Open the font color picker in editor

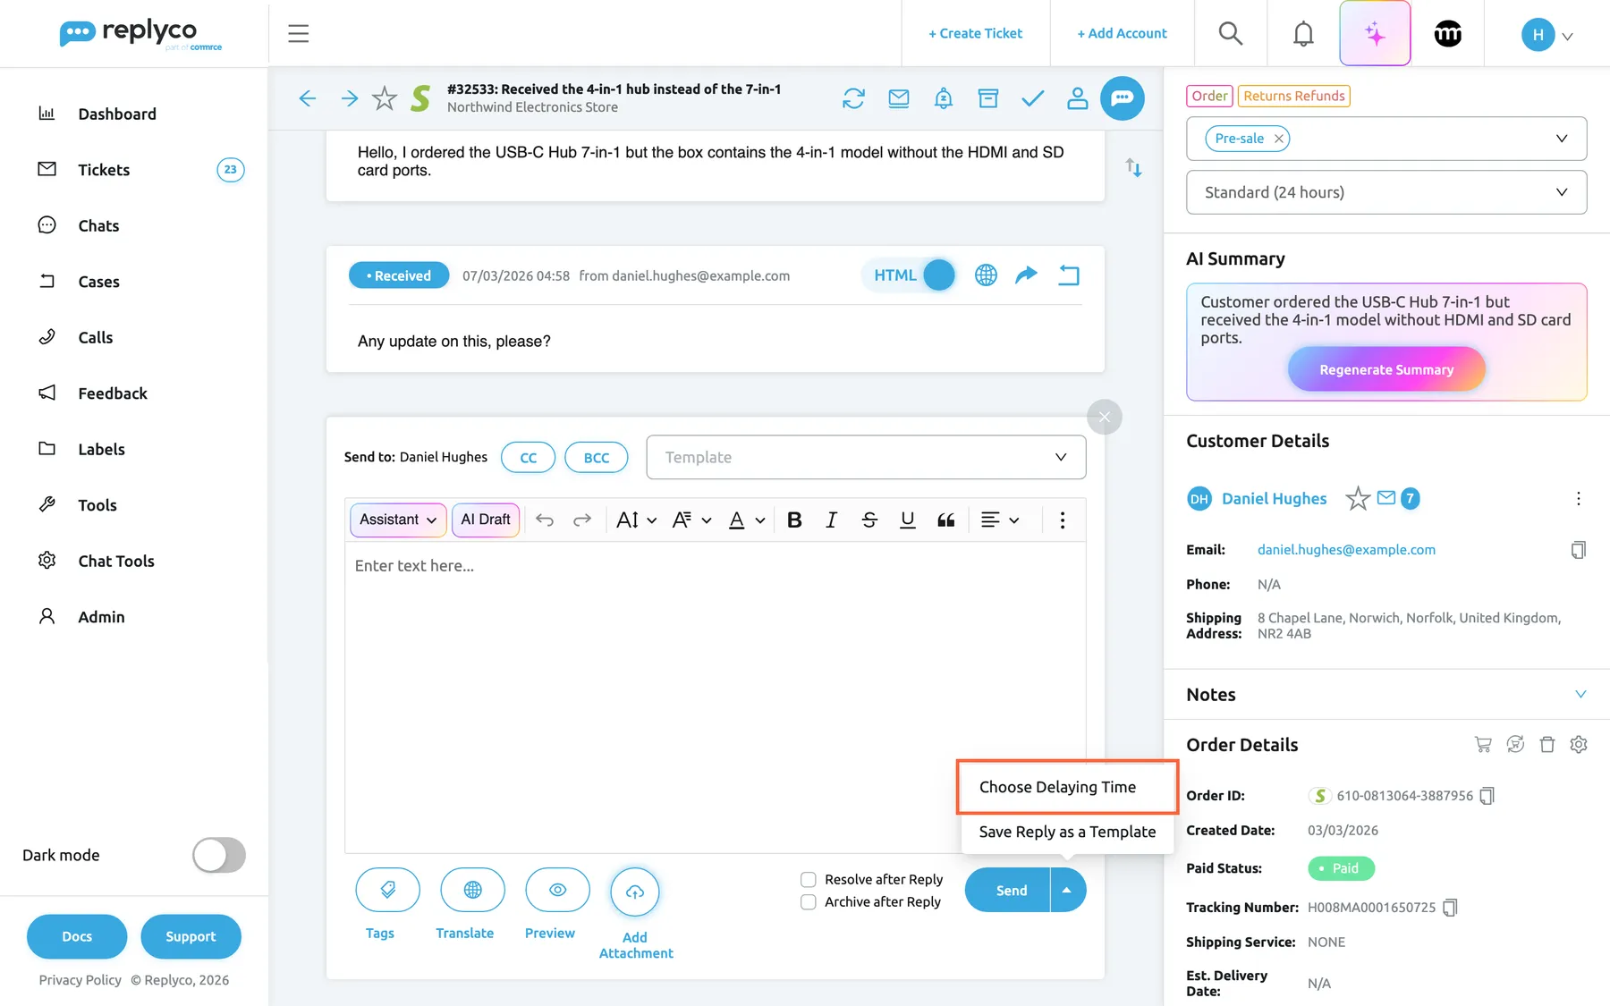tap(747, 520)
